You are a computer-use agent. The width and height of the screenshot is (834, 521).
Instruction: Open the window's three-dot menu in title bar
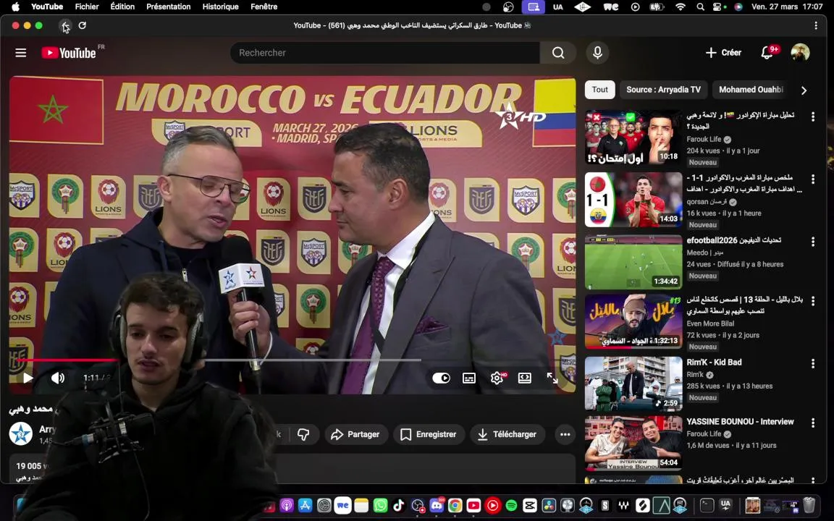[816, 25]
